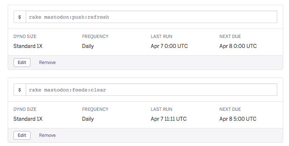Click last run Apr 7 11:11 UTC
Viewport: 289px width, 146px height.
point(169,119)
